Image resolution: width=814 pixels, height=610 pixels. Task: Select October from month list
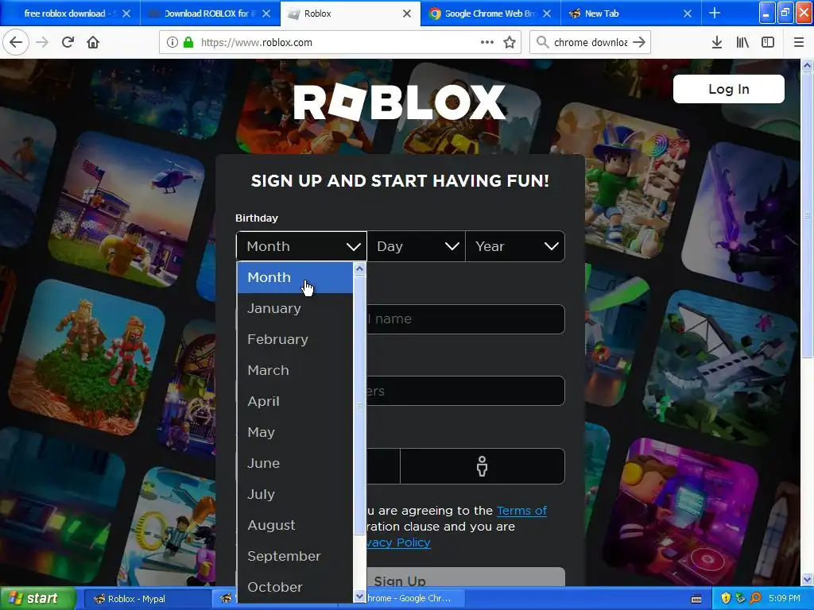point(295,587)
